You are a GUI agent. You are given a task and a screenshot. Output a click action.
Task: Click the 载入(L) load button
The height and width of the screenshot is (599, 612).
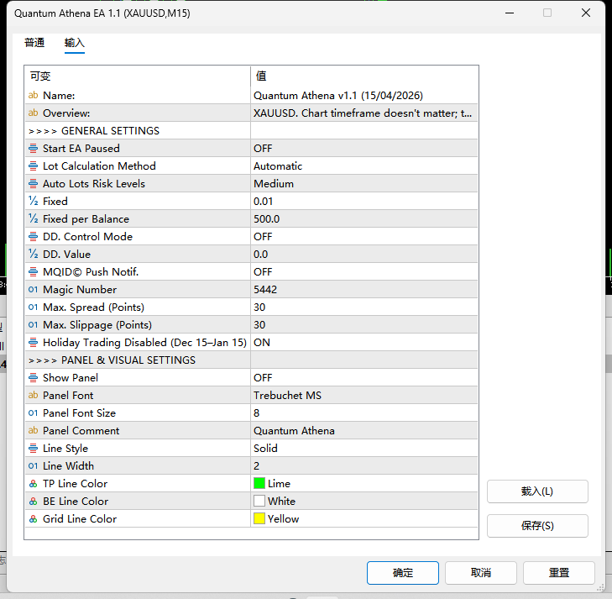(x=537, y=491)
